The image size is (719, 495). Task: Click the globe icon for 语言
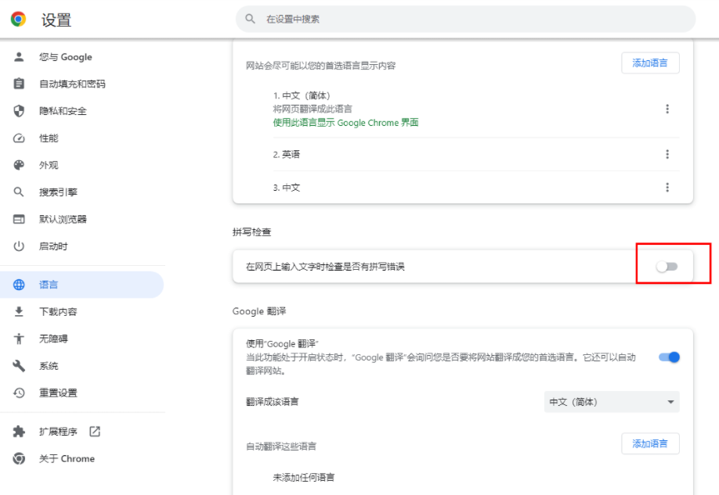pyautogui.click(x=19, y=285)
